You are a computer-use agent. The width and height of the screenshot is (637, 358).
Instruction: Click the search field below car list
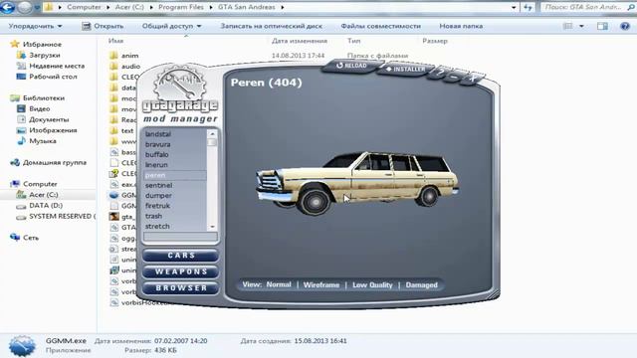tap(180, 237)
